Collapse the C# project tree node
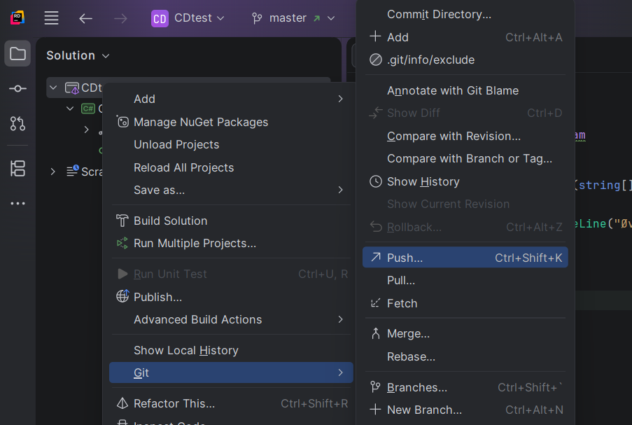 pos(70,109)
